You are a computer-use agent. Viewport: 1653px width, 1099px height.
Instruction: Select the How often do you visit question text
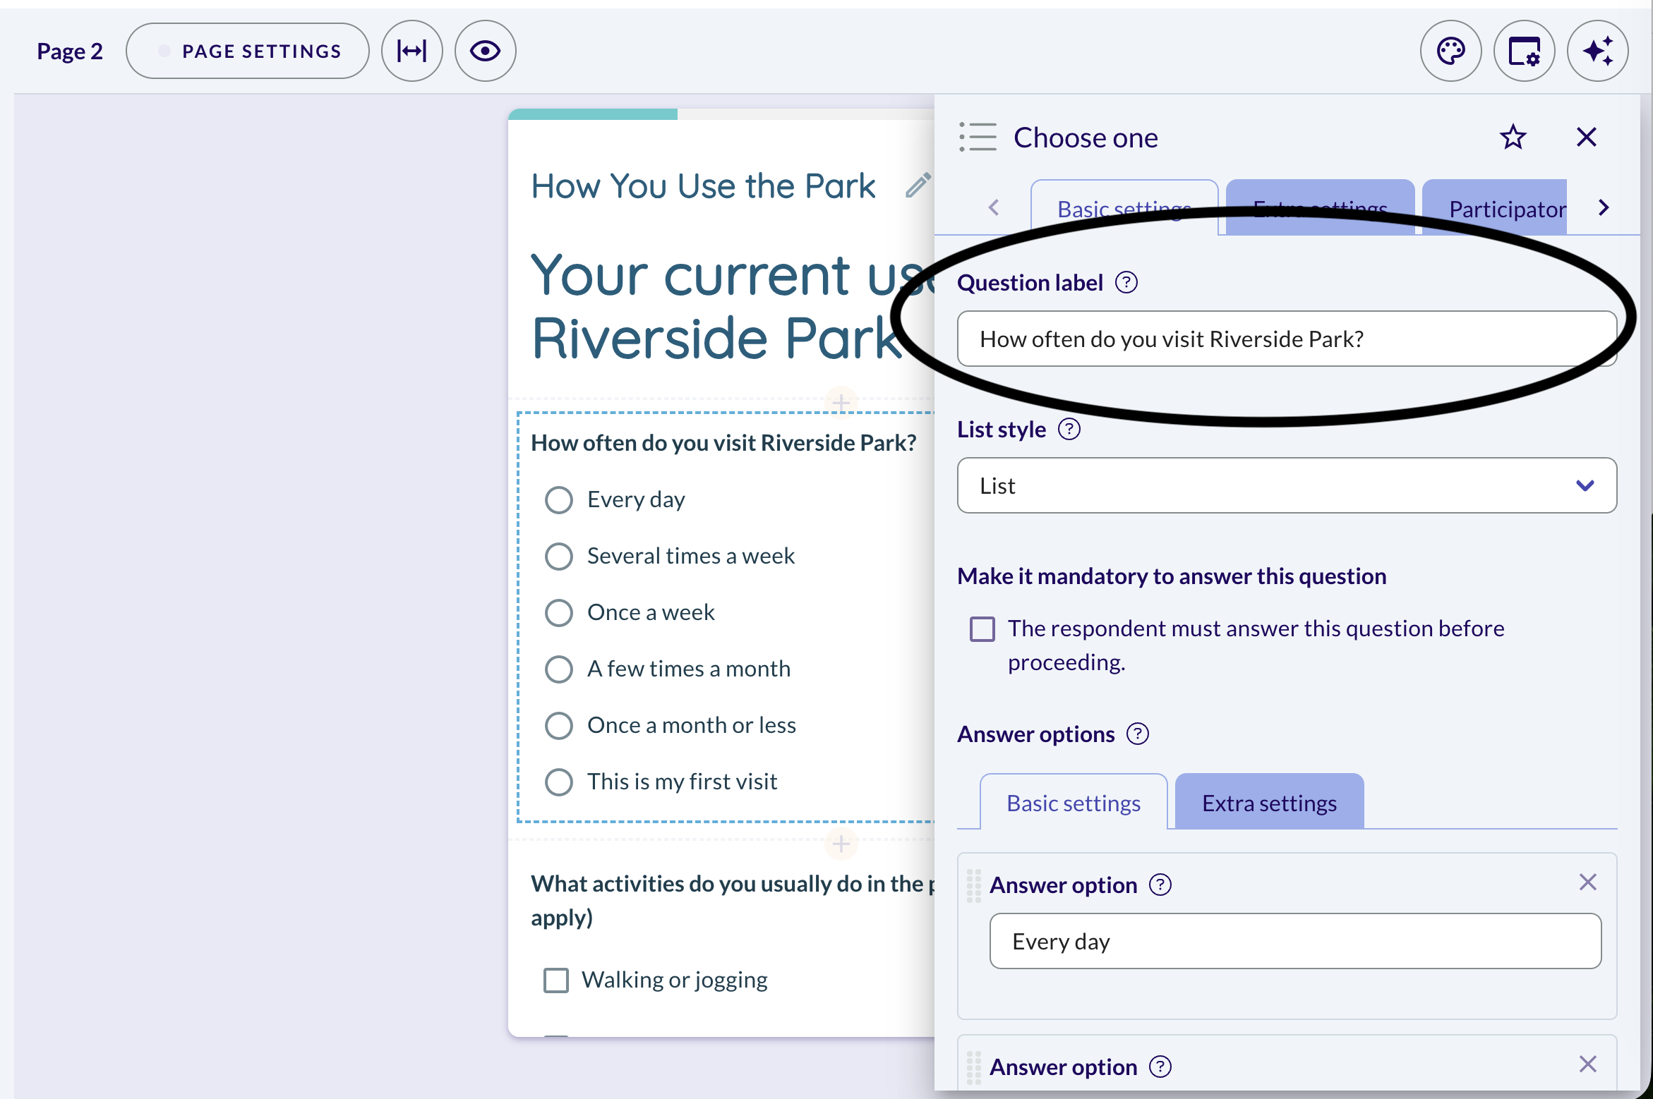[x=723, y=443]
